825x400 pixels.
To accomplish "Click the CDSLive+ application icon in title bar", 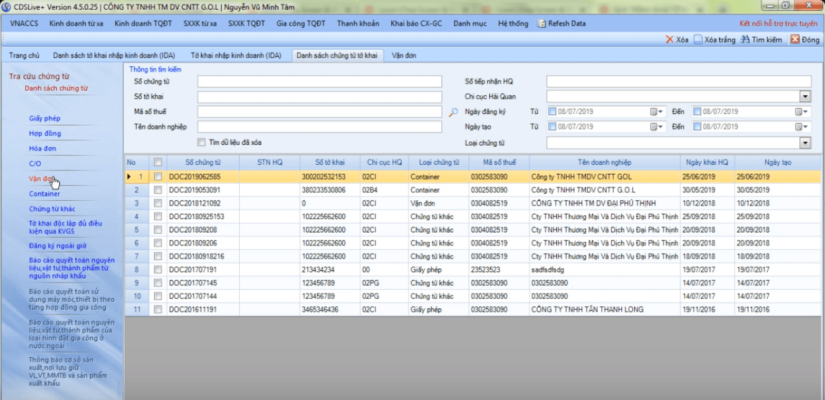I will (6, 7).
